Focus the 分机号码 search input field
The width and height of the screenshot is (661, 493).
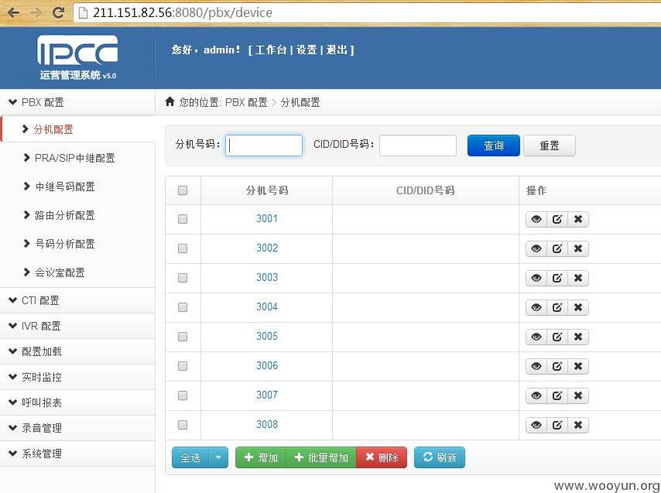tap(264, 146)
